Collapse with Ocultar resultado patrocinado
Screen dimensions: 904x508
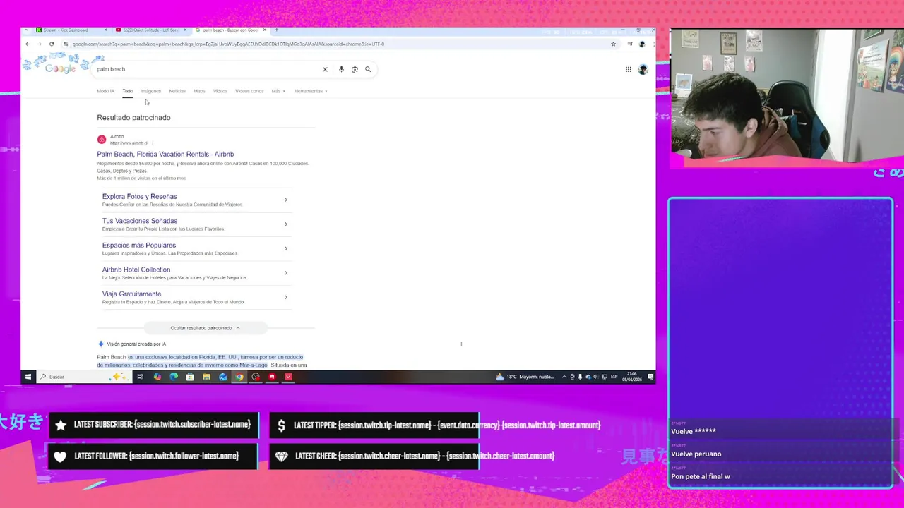[x=205, y=328]
